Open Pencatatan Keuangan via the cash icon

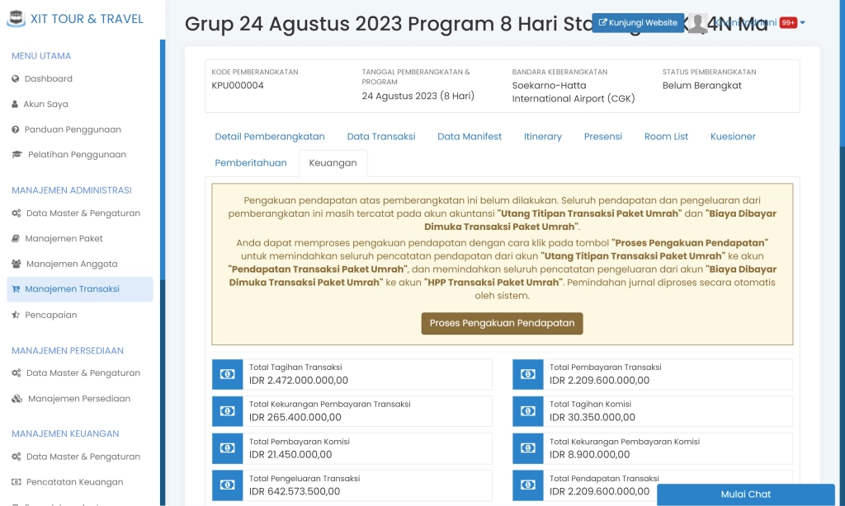18,482
